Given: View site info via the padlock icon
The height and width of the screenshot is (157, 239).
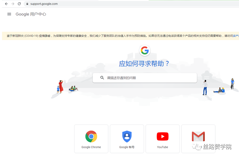Looking at the screenshot, I should (27, 4).
